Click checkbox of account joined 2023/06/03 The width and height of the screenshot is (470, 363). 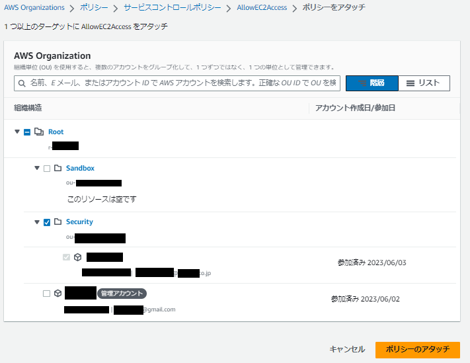tap(66, 257)
